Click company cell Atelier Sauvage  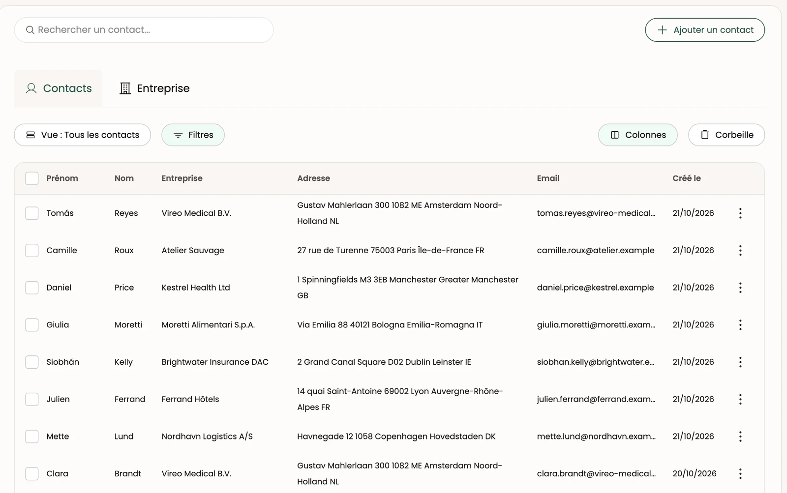tap(193, 250)
